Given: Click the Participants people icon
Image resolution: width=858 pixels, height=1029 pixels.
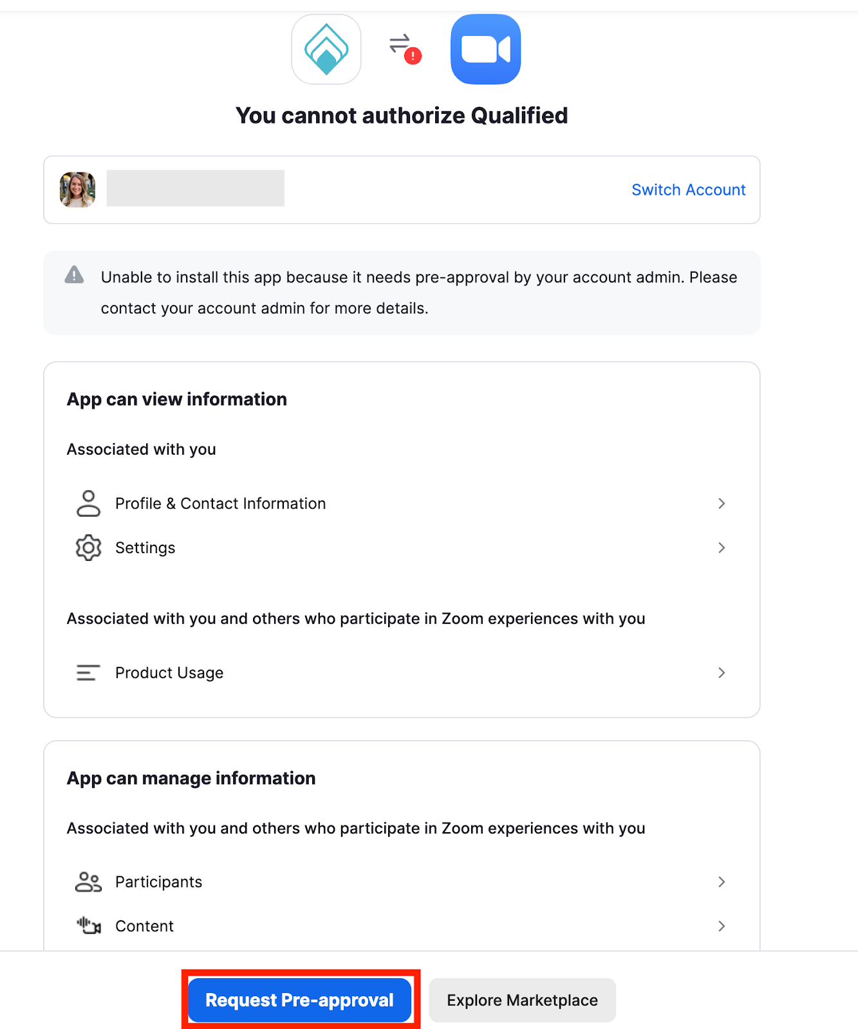Looking at the screenshot, I should [x=88, y=882].
